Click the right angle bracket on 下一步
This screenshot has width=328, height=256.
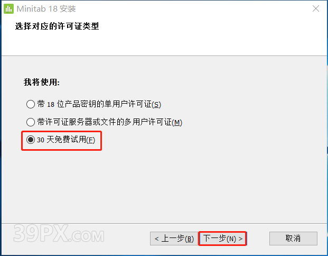(240, 239)
